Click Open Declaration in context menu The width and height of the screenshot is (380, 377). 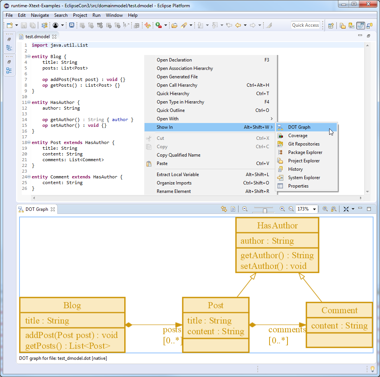[210, 60]
